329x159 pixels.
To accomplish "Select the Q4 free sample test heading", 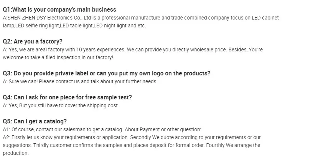I will [x=67, y=97].
